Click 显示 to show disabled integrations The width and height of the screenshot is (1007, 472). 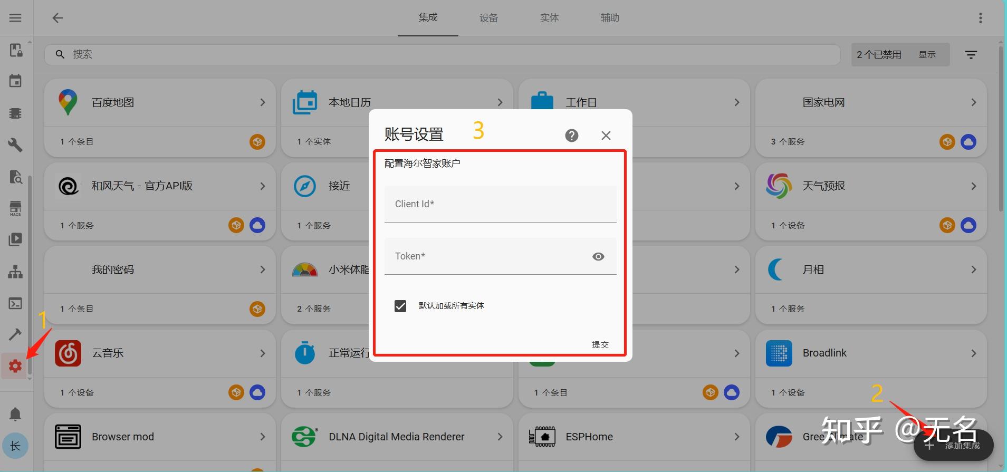coord(927,55)
